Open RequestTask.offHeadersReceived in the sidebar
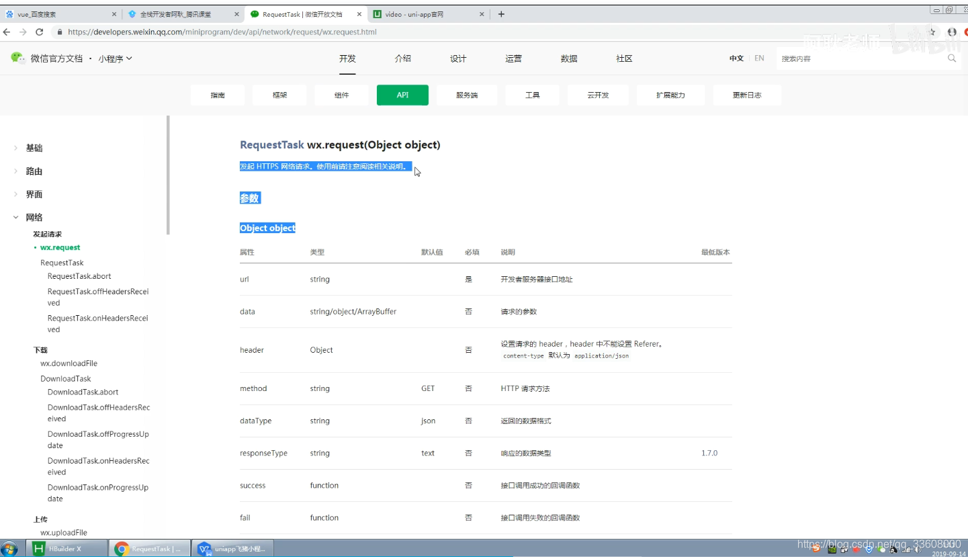 (98, 297)
